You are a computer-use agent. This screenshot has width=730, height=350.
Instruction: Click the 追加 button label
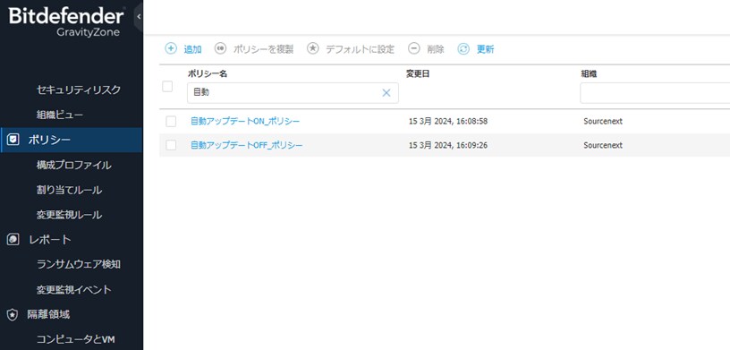tap(192, 49)
